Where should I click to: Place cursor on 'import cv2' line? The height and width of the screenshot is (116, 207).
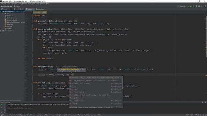pos(39,15)
